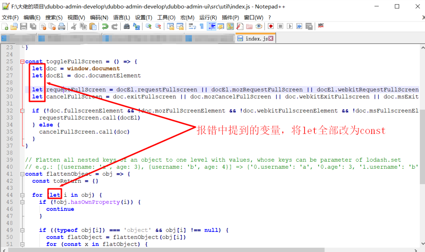The width and height of the screenshot is (425, 252).
Task: Open the 窗口(W) menu
Action: tap(254, 18)
